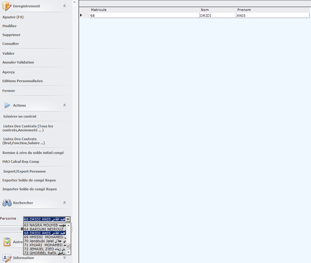Select 73 GHORBEL Rafik in dropdown list
Screen dimensions: 311x263
[45, 253]
